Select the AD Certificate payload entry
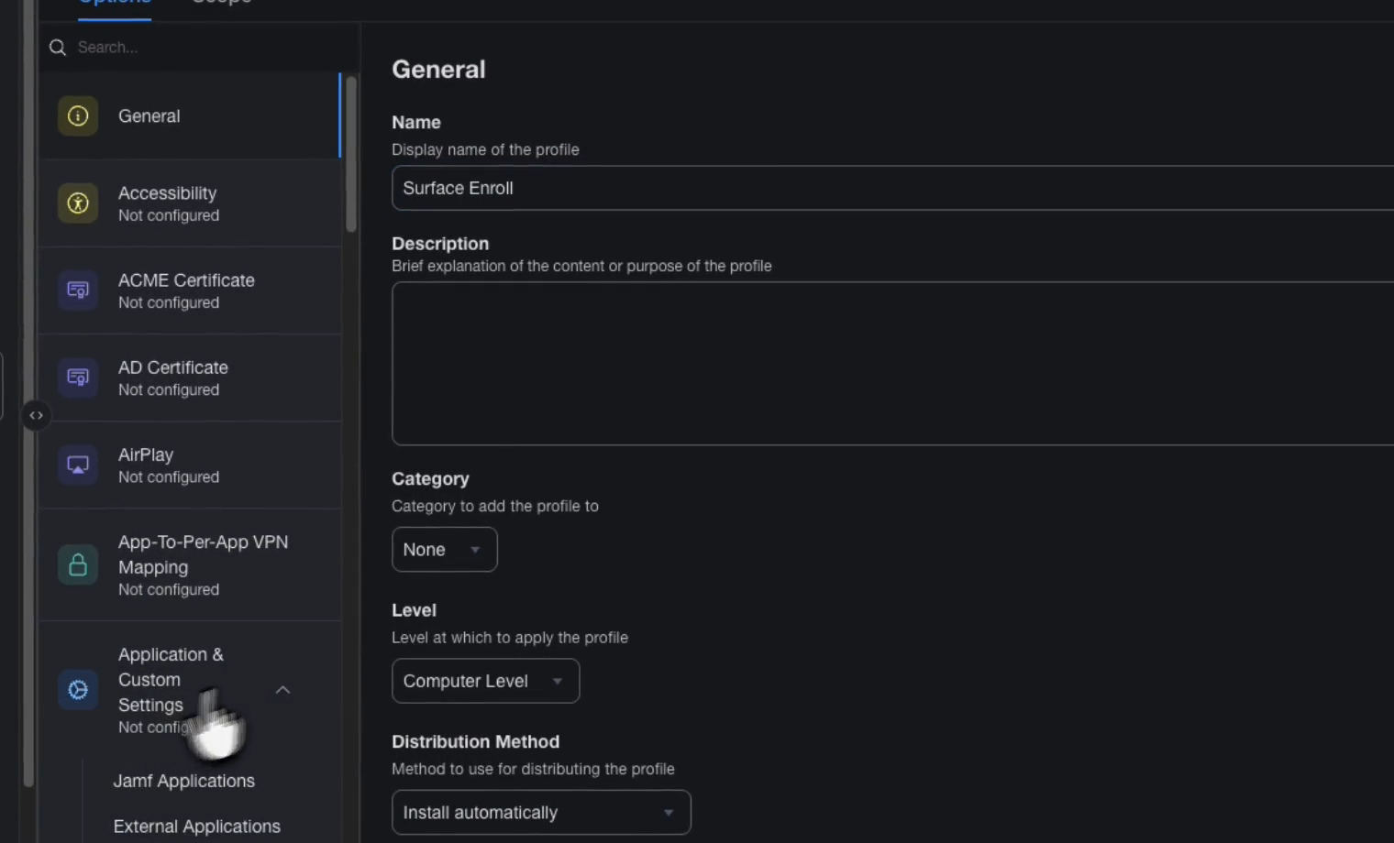The image size is (1394, 843). click(190, 378)
